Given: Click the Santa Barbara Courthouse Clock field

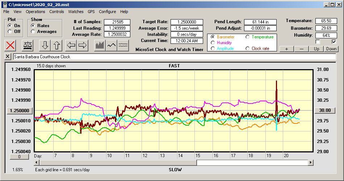Looking at the screenshot, I should (x=175, y=56).
